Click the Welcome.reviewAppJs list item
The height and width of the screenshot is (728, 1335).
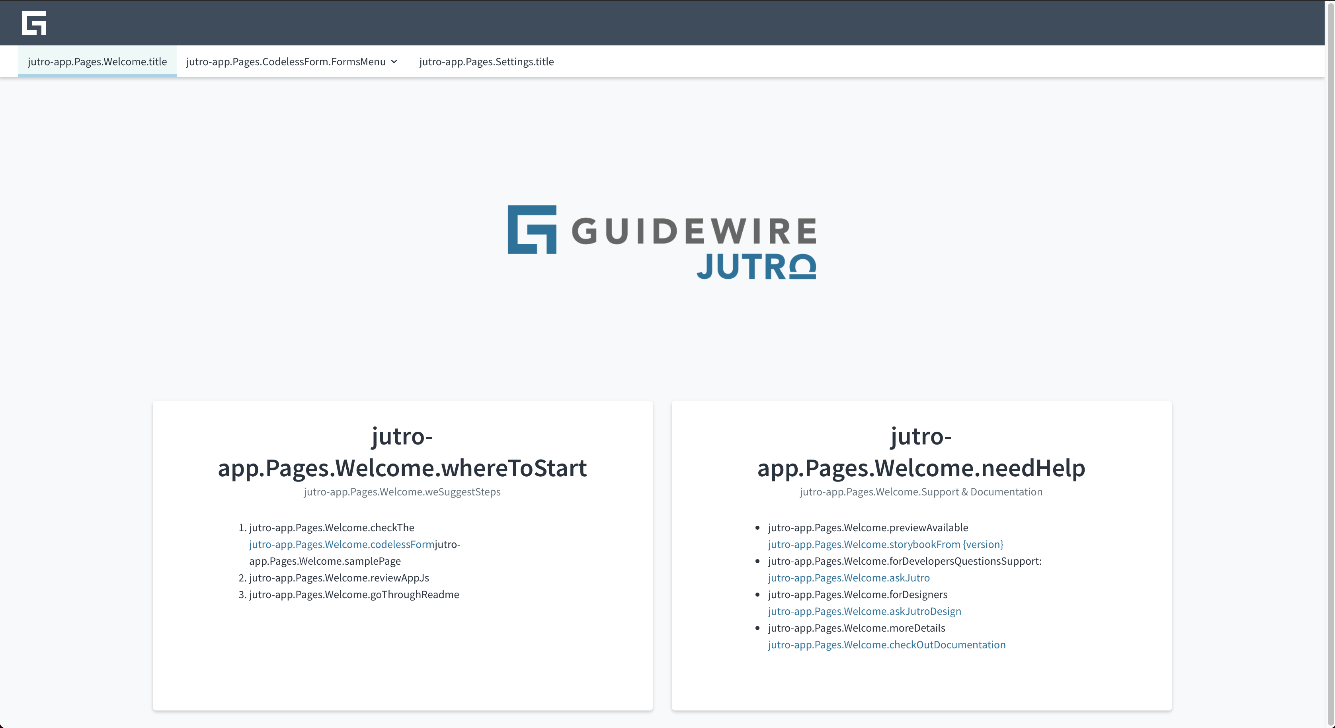click(x=339, y=577)
